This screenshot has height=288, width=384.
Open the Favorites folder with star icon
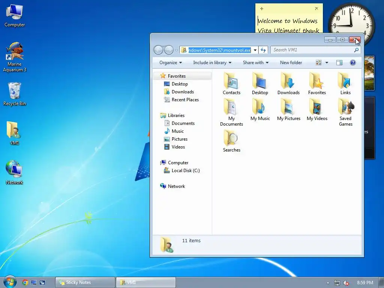pos(317,84)
